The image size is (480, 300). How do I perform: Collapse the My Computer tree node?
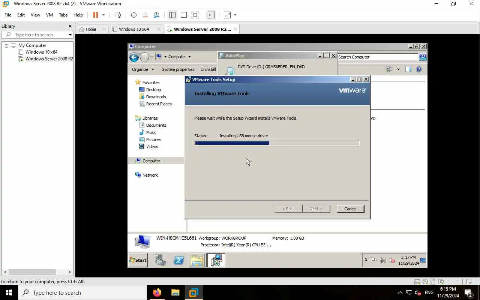click(6, 45)
